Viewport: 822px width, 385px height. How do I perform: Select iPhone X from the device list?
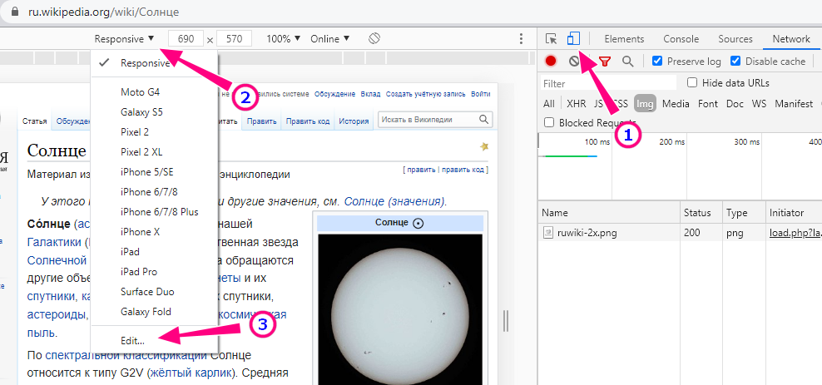140,232
